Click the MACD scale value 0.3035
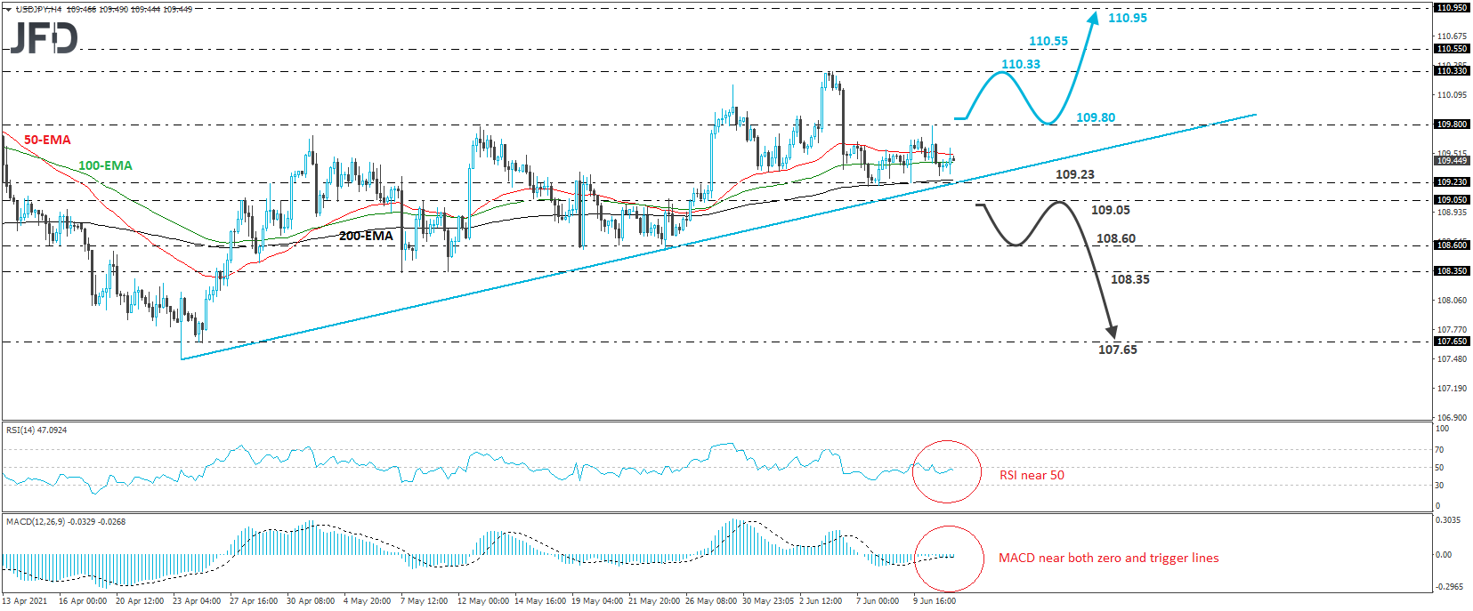The height and width of the screenshot is (611, 1473). 1448,520
